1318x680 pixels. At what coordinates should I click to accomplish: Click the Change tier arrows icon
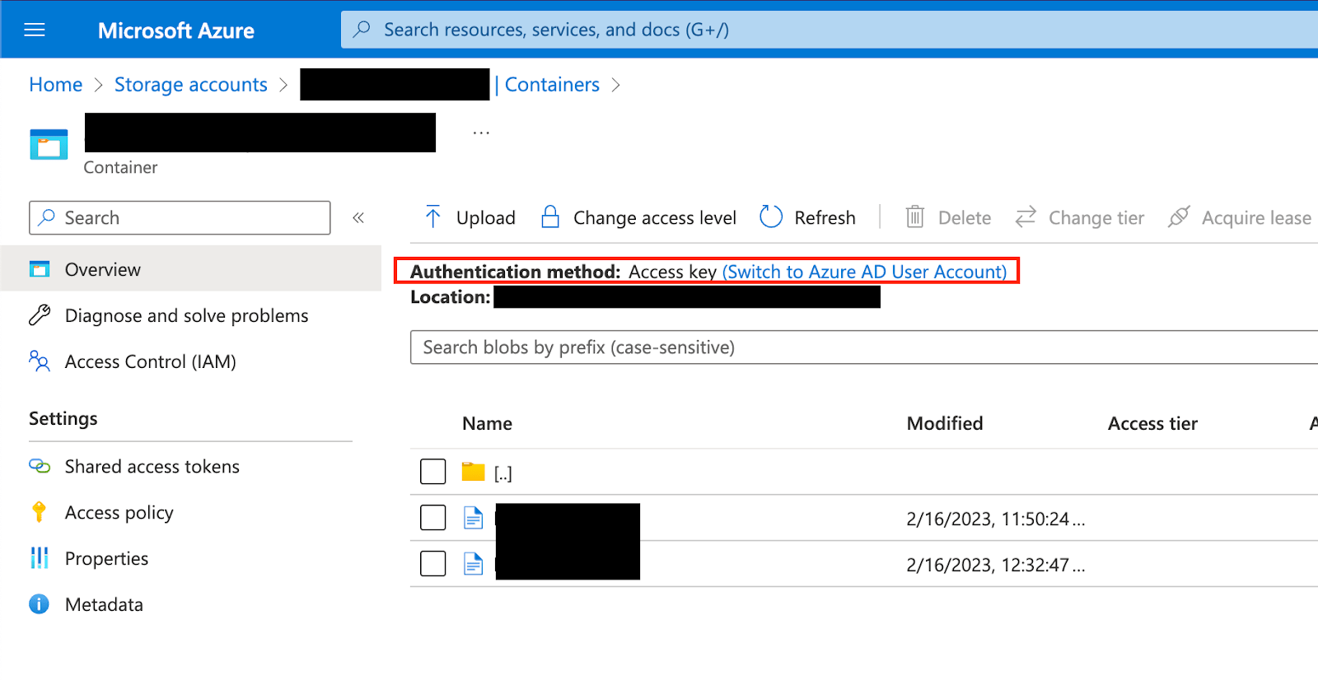pos(1026,217)
